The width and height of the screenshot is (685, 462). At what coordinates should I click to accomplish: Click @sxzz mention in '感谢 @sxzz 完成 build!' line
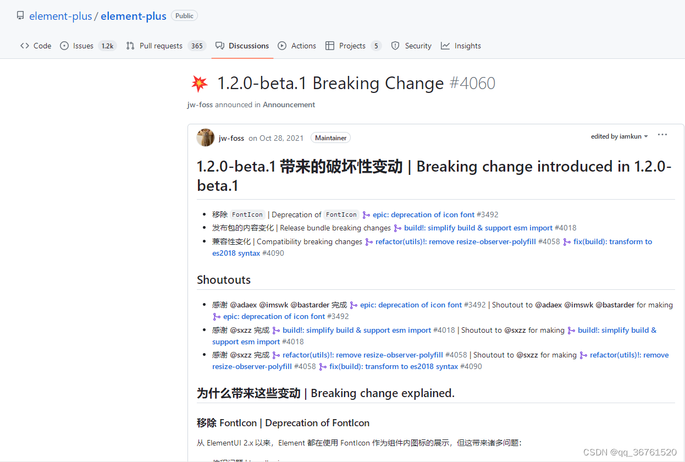[240, 330]
